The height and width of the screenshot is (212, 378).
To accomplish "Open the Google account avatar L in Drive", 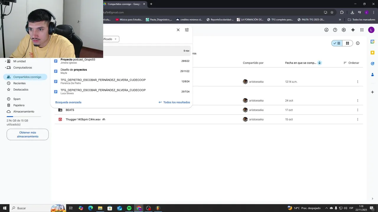I will [371, 30].
